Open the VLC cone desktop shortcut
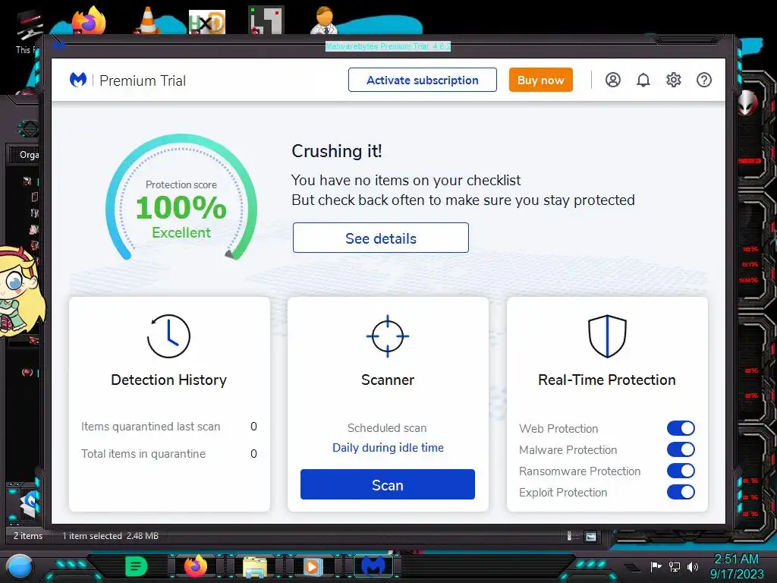 point(148,20)
